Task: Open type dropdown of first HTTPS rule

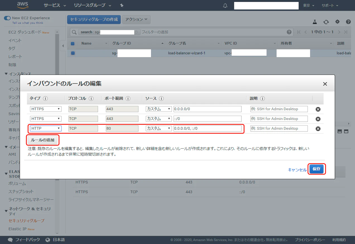Action: coord(46,109)
